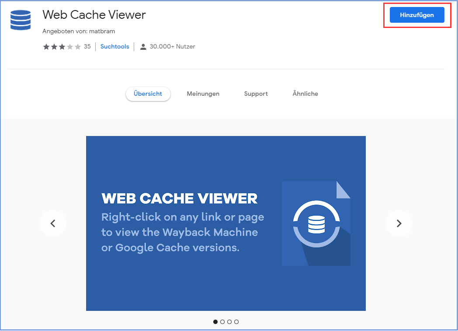Select the fourth carousel indicator dot
The width and height of the screenshot is (458, 331).
pos(236,321)
